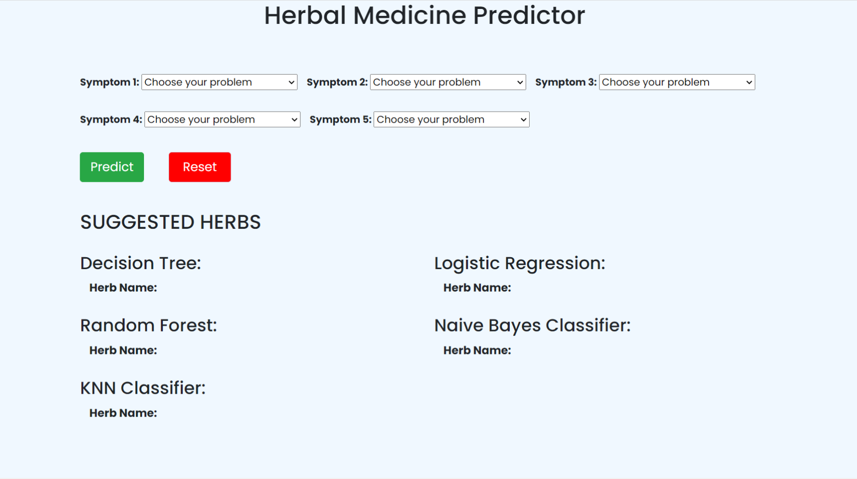Click the Herbal Medicine Predictor title
Viewport: 857px width, 479px height.
[x=424, y=15]
